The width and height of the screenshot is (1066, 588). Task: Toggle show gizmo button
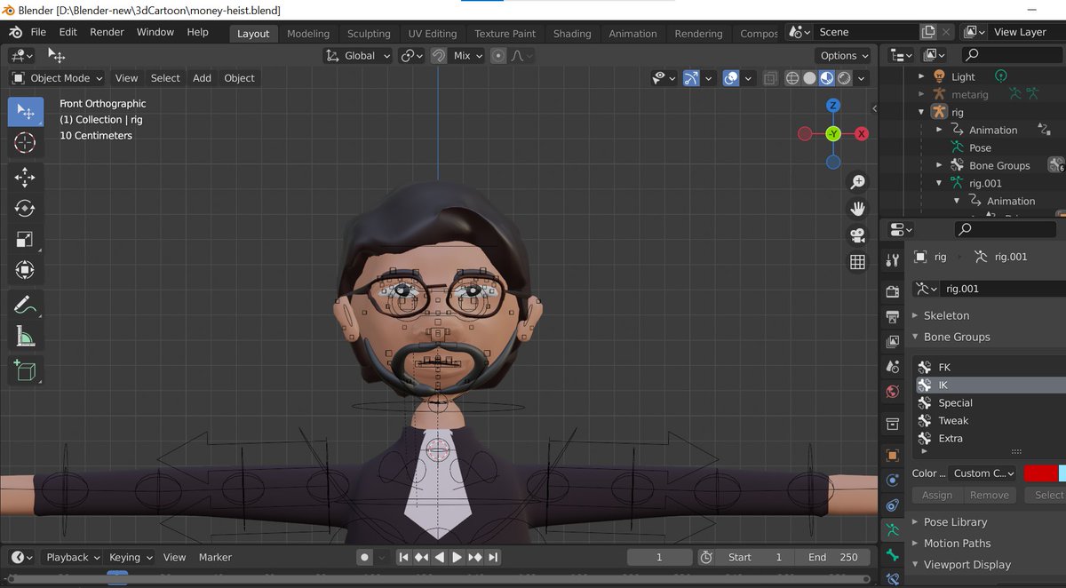(690, 78)
